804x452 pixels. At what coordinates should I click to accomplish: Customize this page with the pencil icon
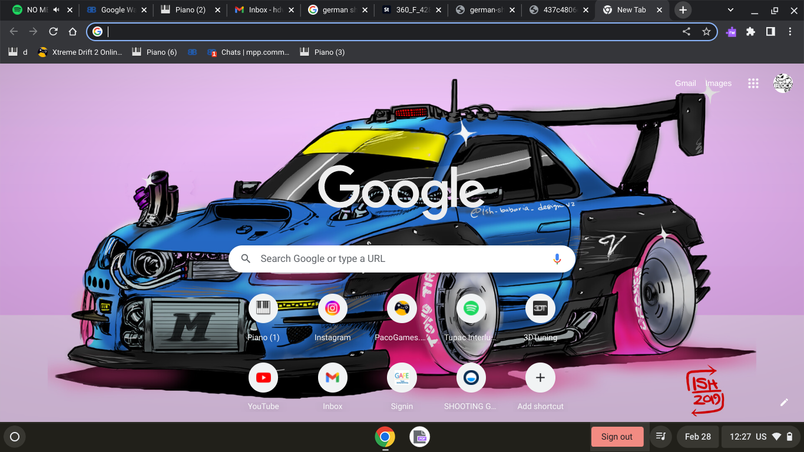(784, 402)
